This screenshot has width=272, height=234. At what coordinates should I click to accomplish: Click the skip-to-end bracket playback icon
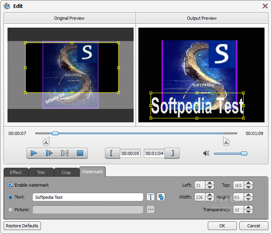(65, 153)
